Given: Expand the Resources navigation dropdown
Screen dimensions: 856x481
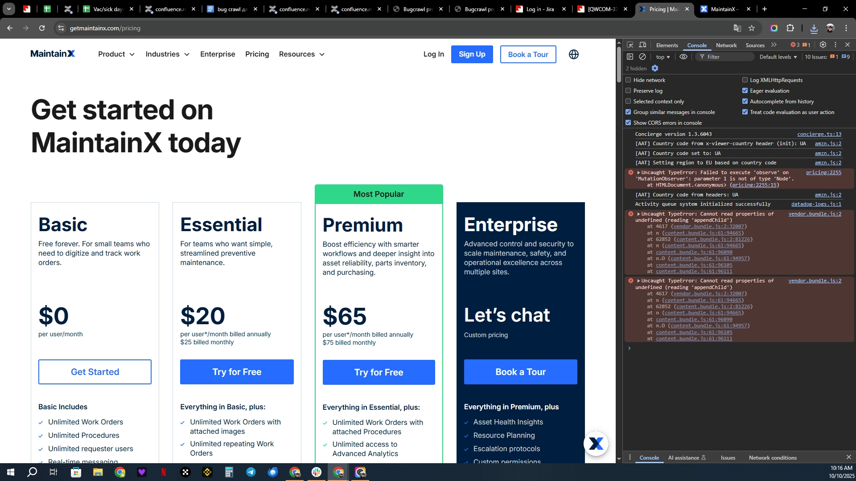Looking at the screenshot, I should (x=302, y=54).
